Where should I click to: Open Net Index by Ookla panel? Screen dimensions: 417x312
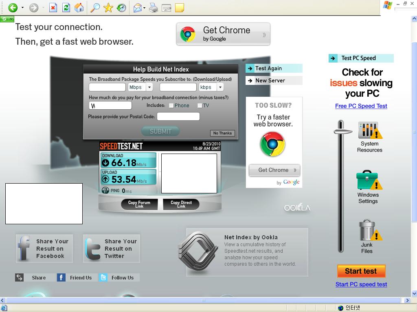pyautogui.click(x=247, y=252)
